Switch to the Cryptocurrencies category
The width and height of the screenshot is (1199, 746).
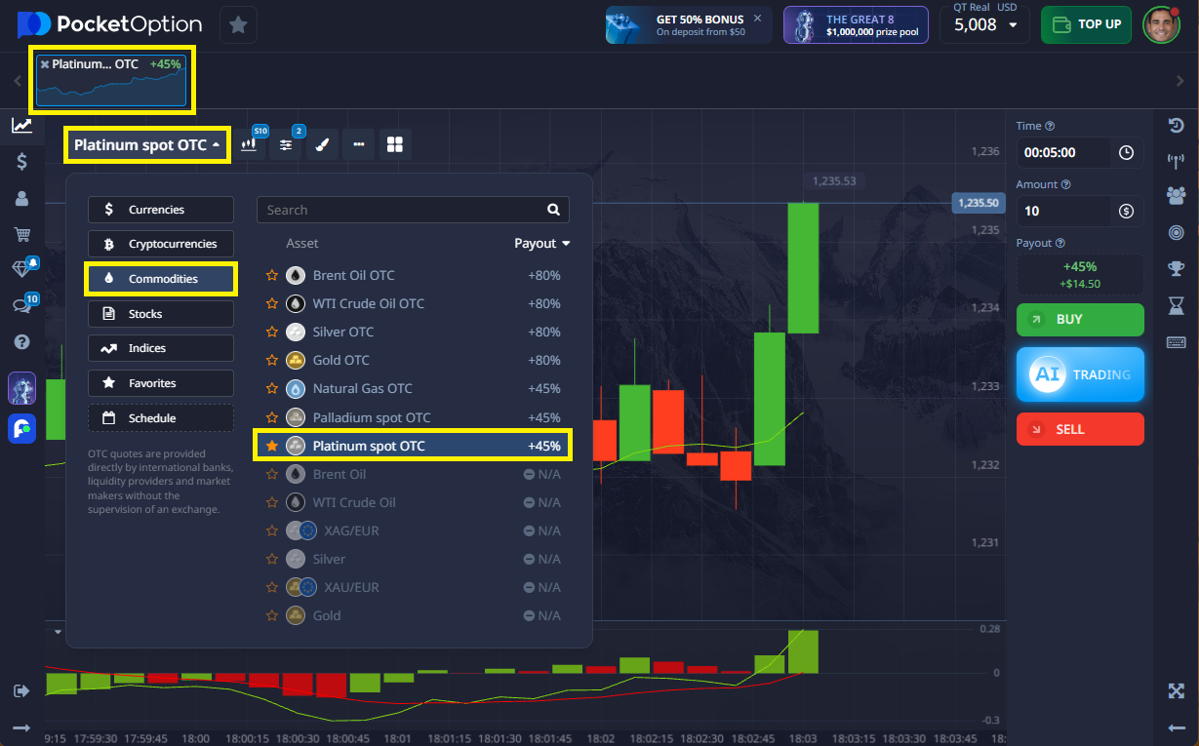click(161, 244)
